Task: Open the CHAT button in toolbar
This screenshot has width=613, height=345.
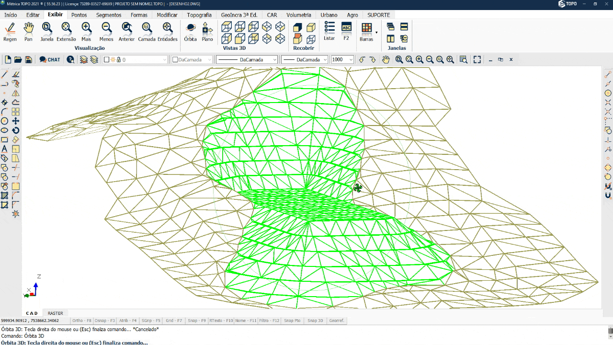Action: [50, 59]
